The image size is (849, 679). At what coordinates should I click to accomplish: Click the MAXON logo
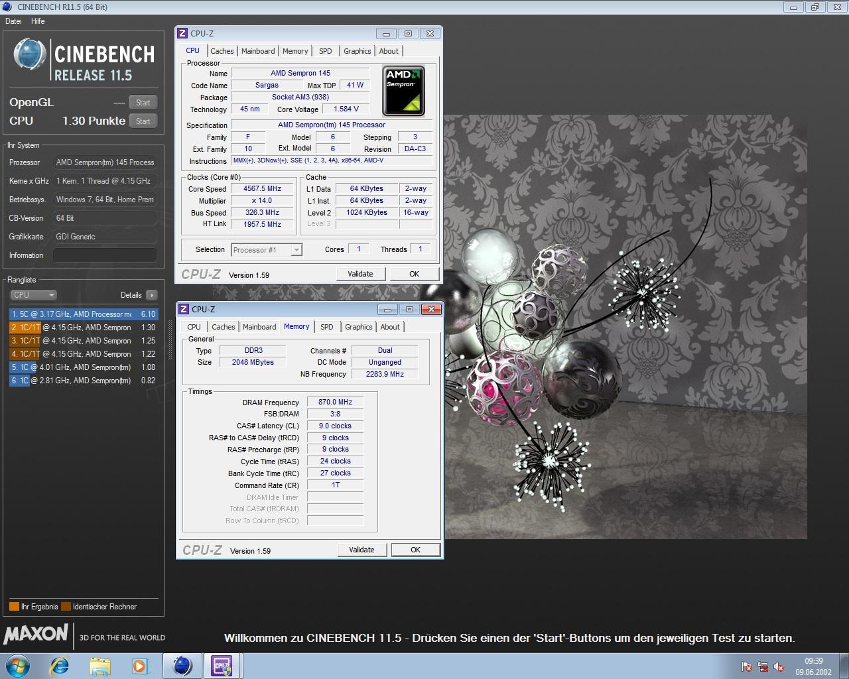[x=36, y=635]
